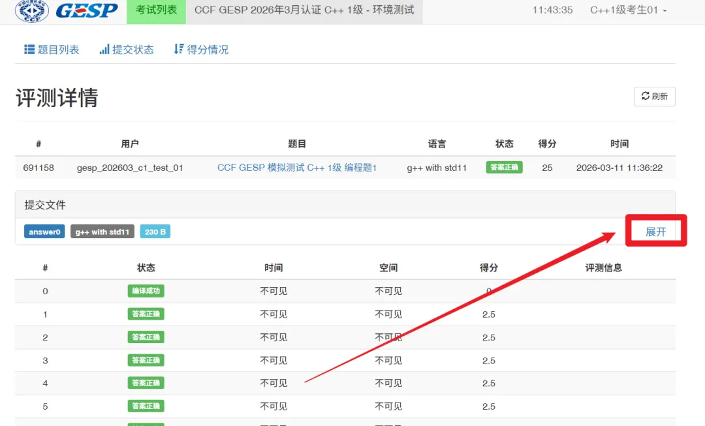Click the answer0 file badge
The height and width of the screenshot is (426, 705).
(44, 232)
